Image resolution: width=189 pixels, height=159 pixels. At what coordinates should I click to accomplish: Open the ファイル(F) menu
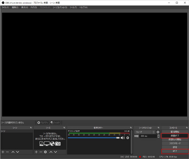pyautogui.click(x=5, y=7)
